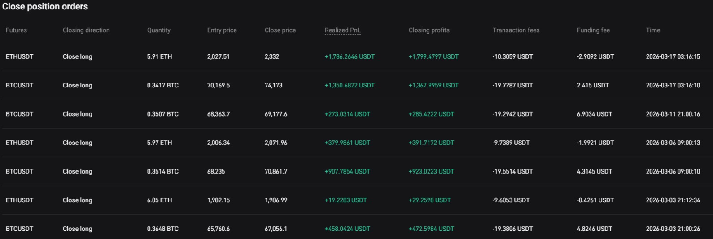Open the ETHUSDT order closed at 03:16:15
Screen dimensions: 713x239
[x=19, y=56]
